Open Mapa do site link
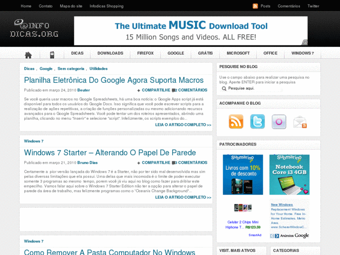This screenshot has width=340, height=255. pyautogui.click(x=71, y=6)
